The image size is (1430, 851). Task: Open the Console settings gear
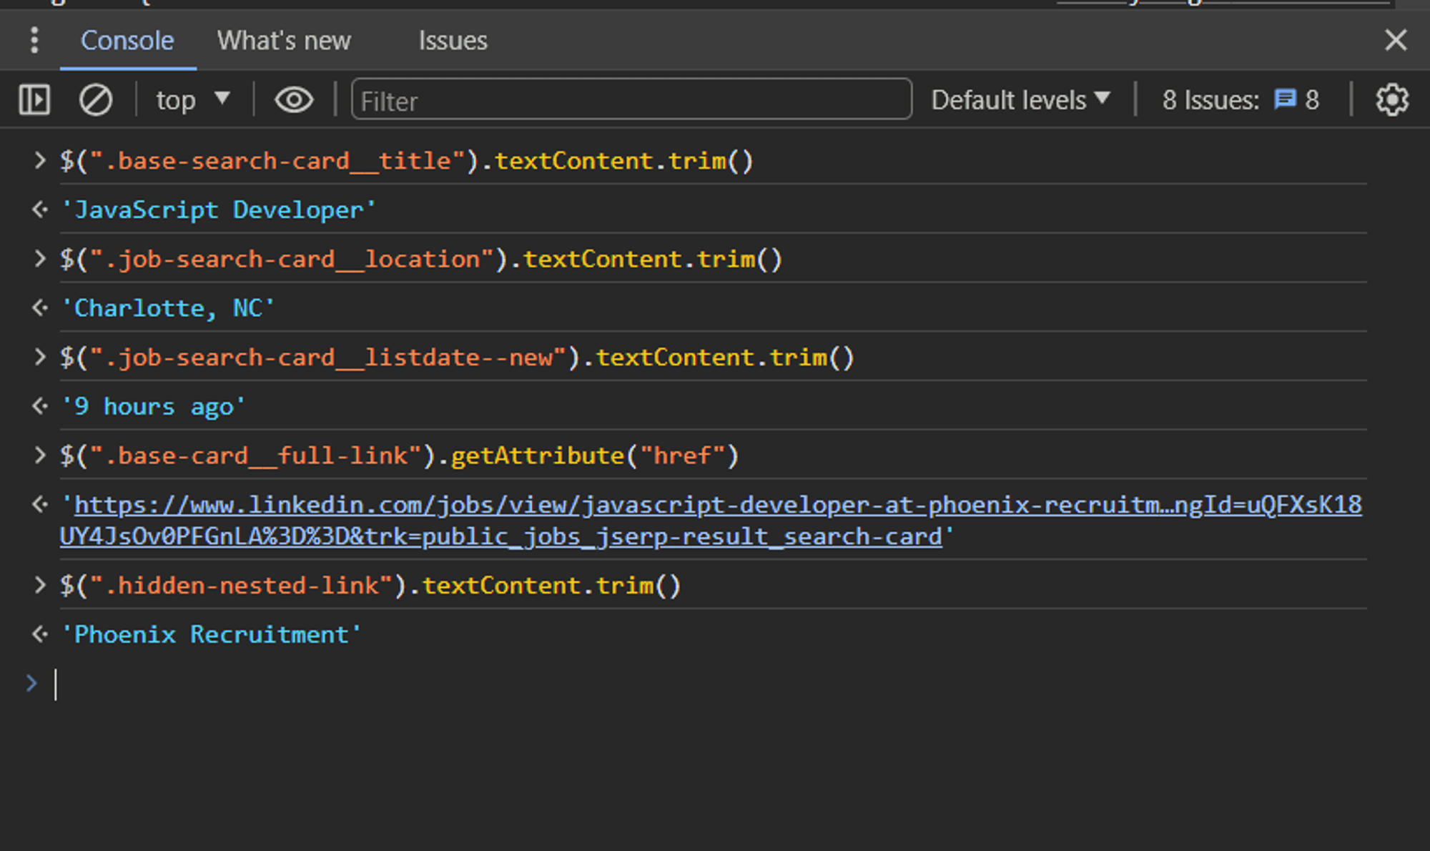tap(1393, 99)
